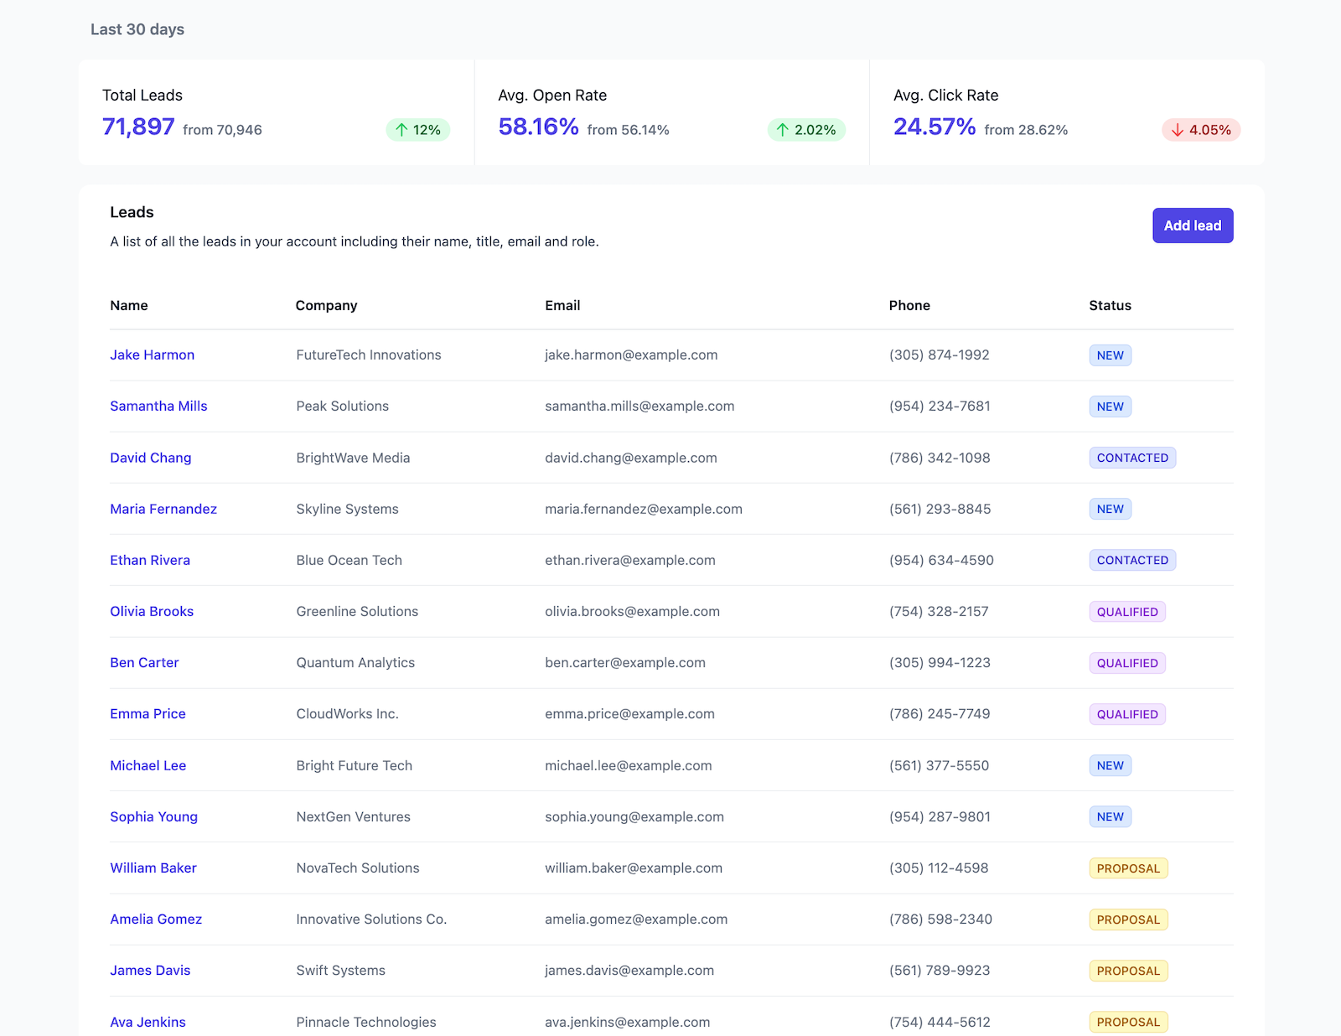The width and height of the screenshot is (1341, 1036).
Task: Open Maria Fernandez's lead details
Action: pyautogui.click(x=163, y=509)
